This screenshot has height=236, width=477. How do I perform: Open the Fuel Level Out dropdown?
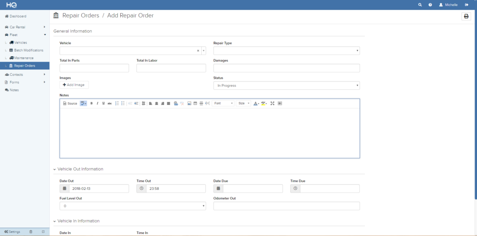133,206
